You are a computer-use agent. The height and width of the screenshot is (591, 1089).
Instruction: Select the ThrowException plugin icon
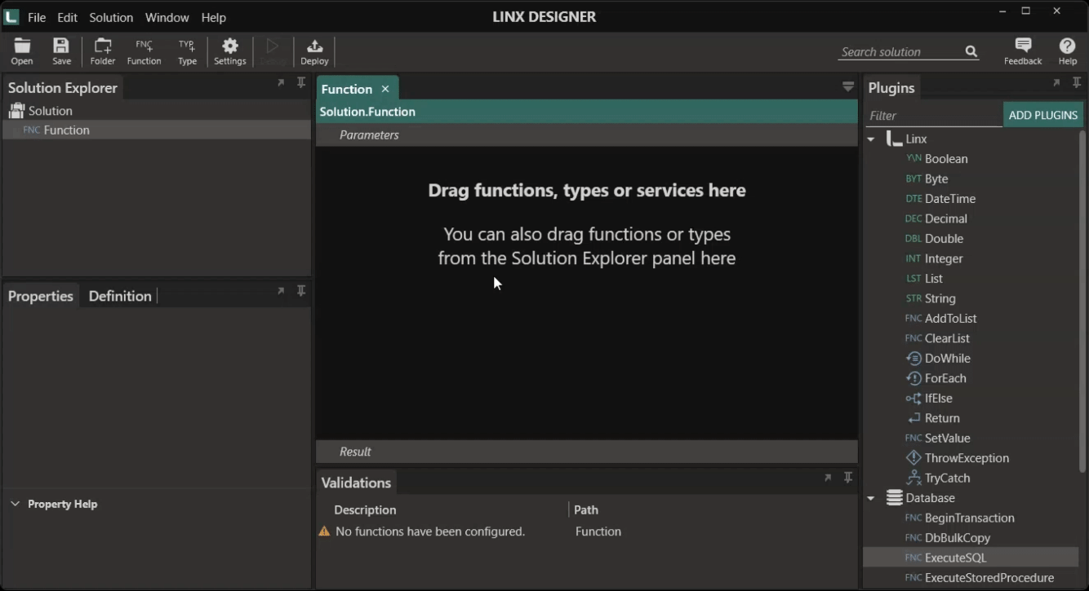913,458
